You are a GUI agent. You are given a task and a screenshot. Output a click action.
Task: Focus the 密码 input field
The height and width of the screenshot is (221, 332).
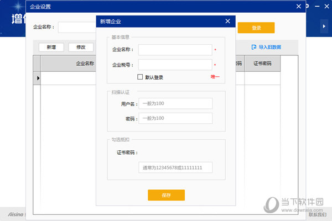pyautogui.click(x=175, y=118)
